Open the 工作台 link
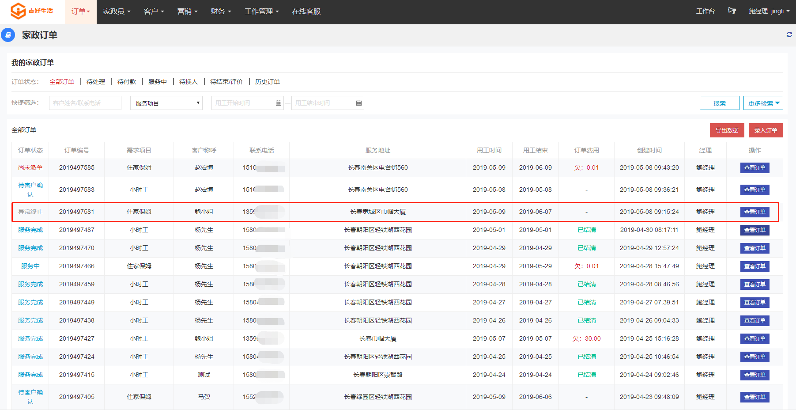This screenshot has width=796, height=410. [705, 11]
